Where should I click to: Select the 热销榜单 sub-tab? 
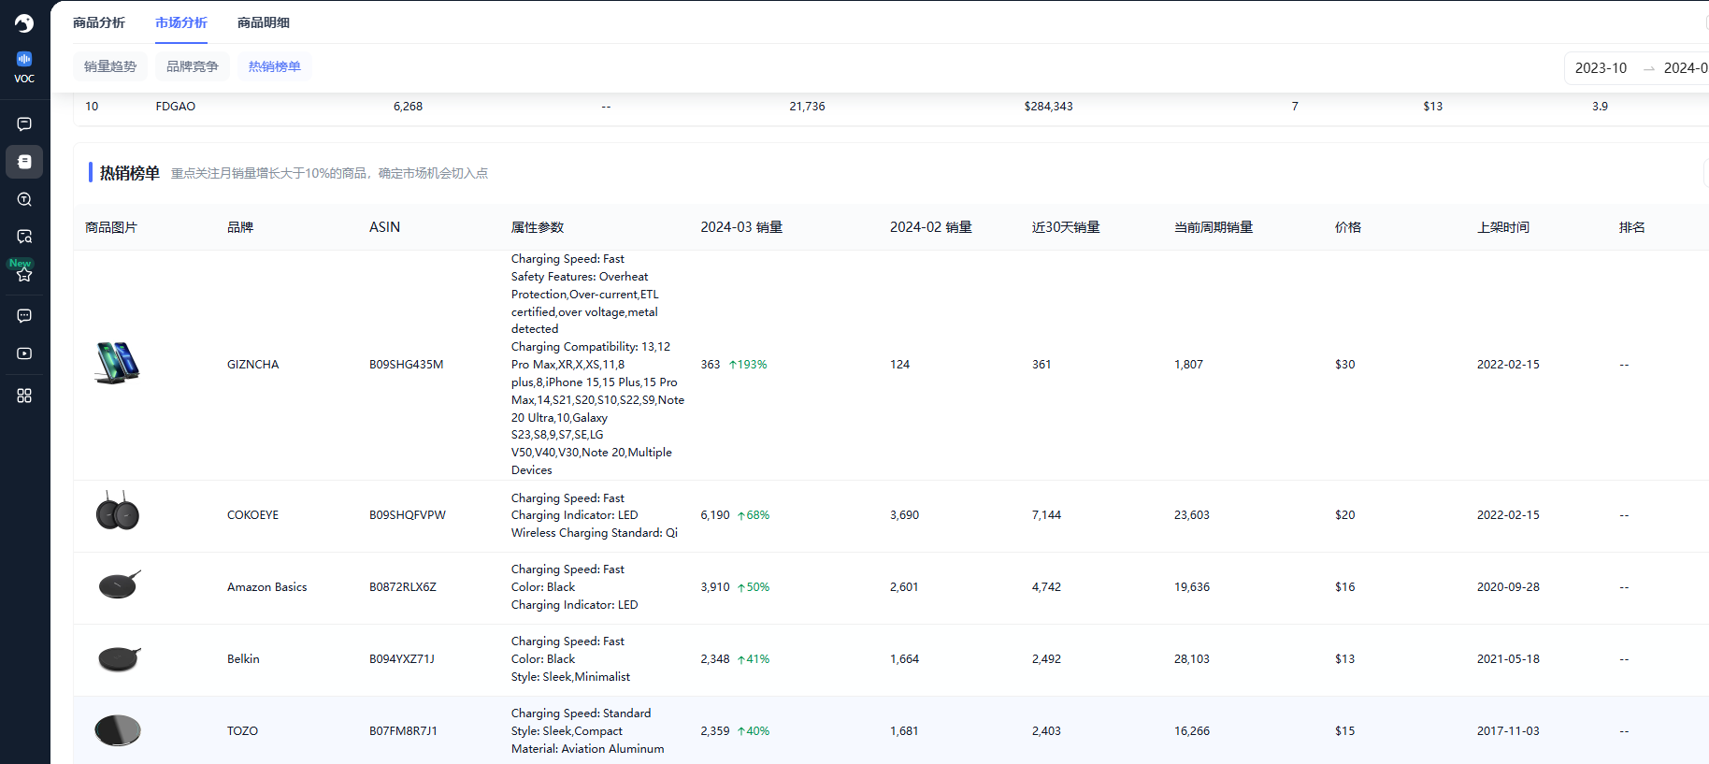(x=275, y=66)
